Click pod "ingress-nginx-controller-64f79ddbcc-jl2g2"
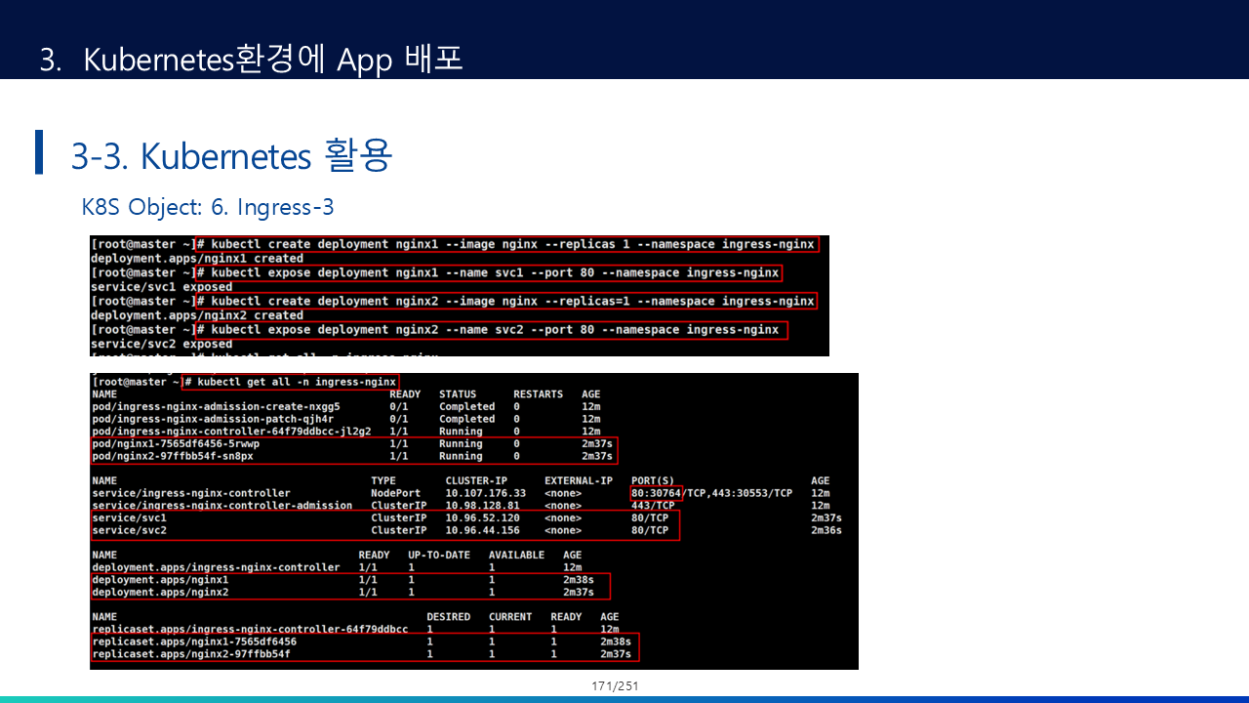 click(x=231, y=432)
